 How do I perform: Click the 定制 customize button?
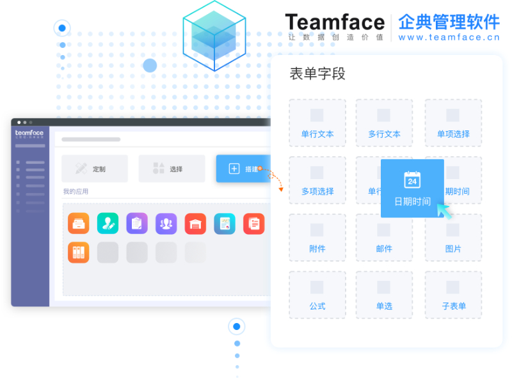(95, 168)
